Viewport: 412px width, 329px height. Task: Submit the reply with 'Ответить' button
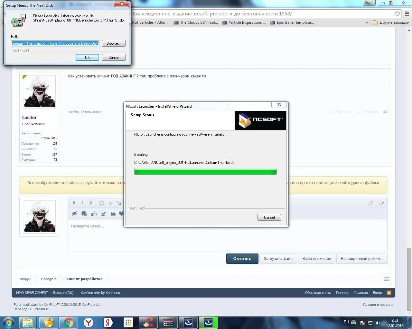[x=242, y=259]
